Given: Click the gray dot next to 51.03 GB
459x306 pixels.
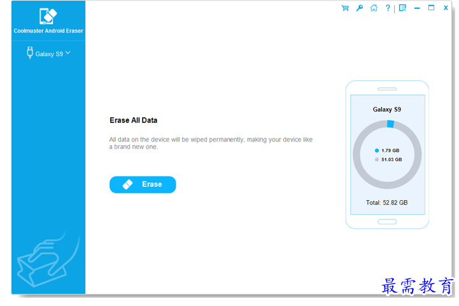Looking at the screenshot, I should tap(377, 159).
